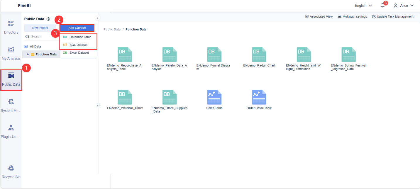
Task: Open the English language dropdown
Action: pos(363,5)
